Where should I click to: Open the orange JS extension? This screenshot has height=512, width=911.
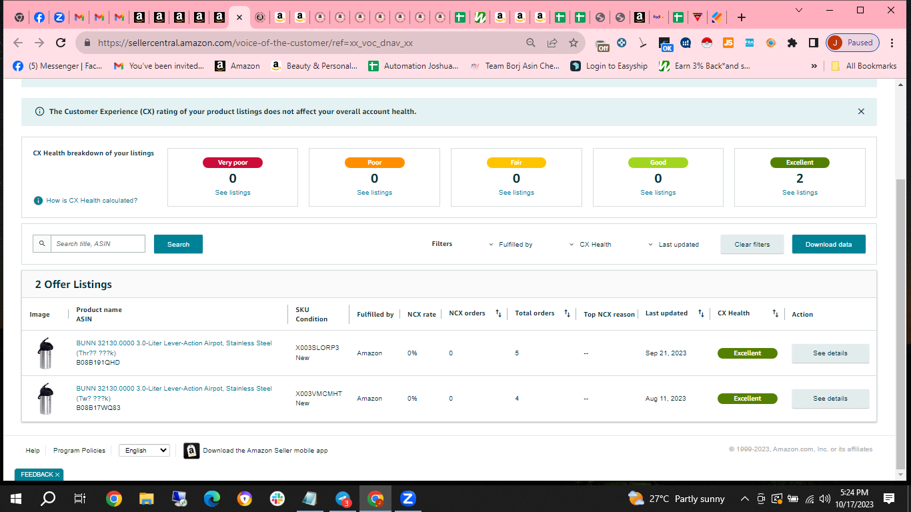[x=728, y=43]
